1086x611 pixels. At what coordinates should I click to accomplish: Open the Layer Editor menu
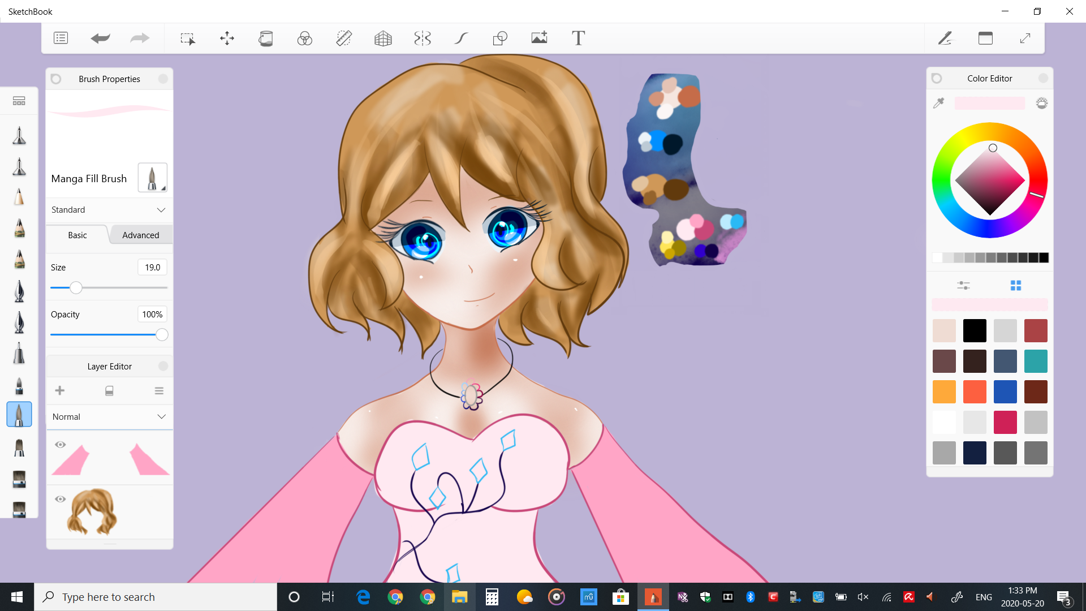(x=159, y=391)
